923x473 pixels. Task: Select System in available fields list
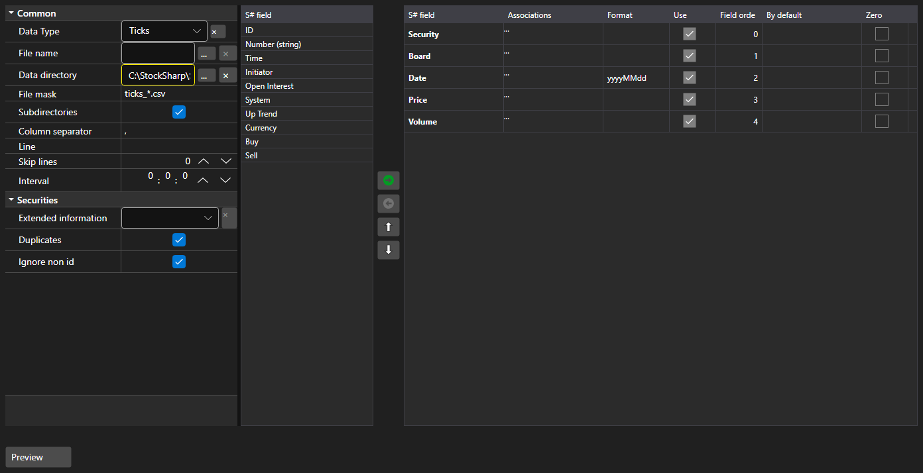point(307,99)
